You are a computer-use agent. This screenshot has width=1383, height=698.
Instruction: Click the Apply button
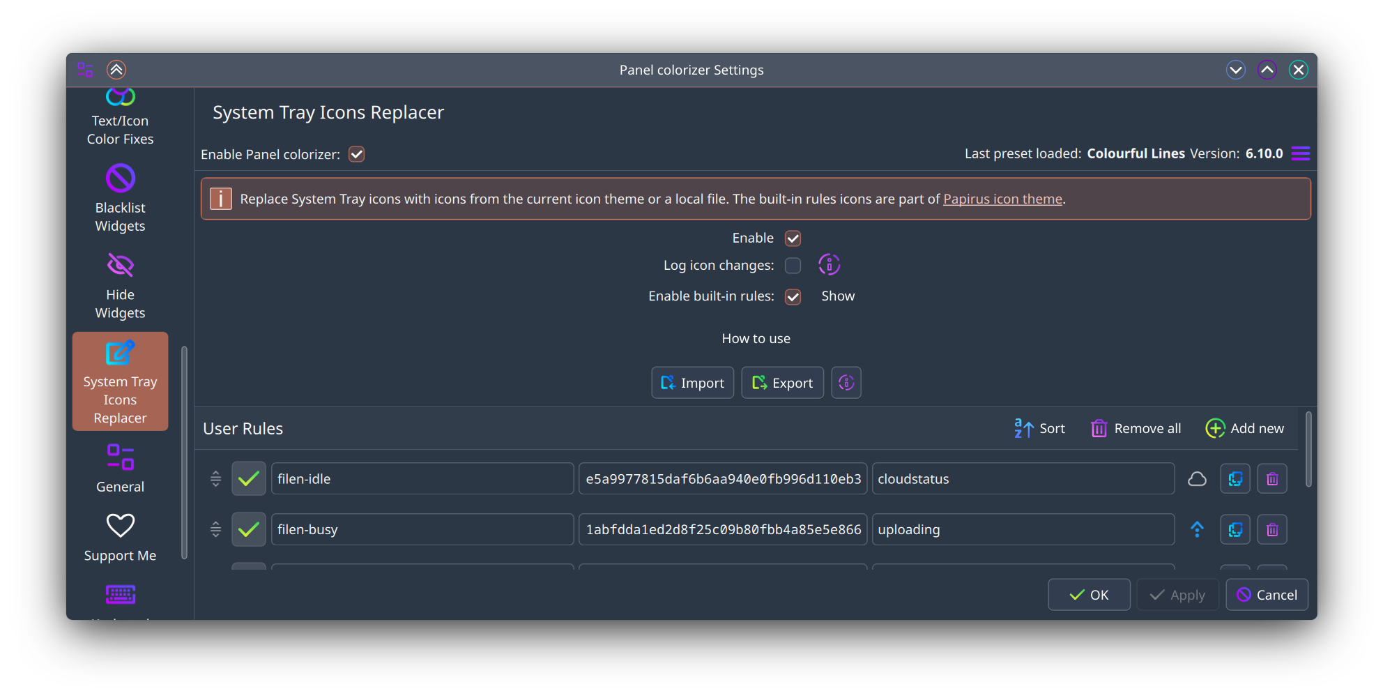(x=1177, y=595)
